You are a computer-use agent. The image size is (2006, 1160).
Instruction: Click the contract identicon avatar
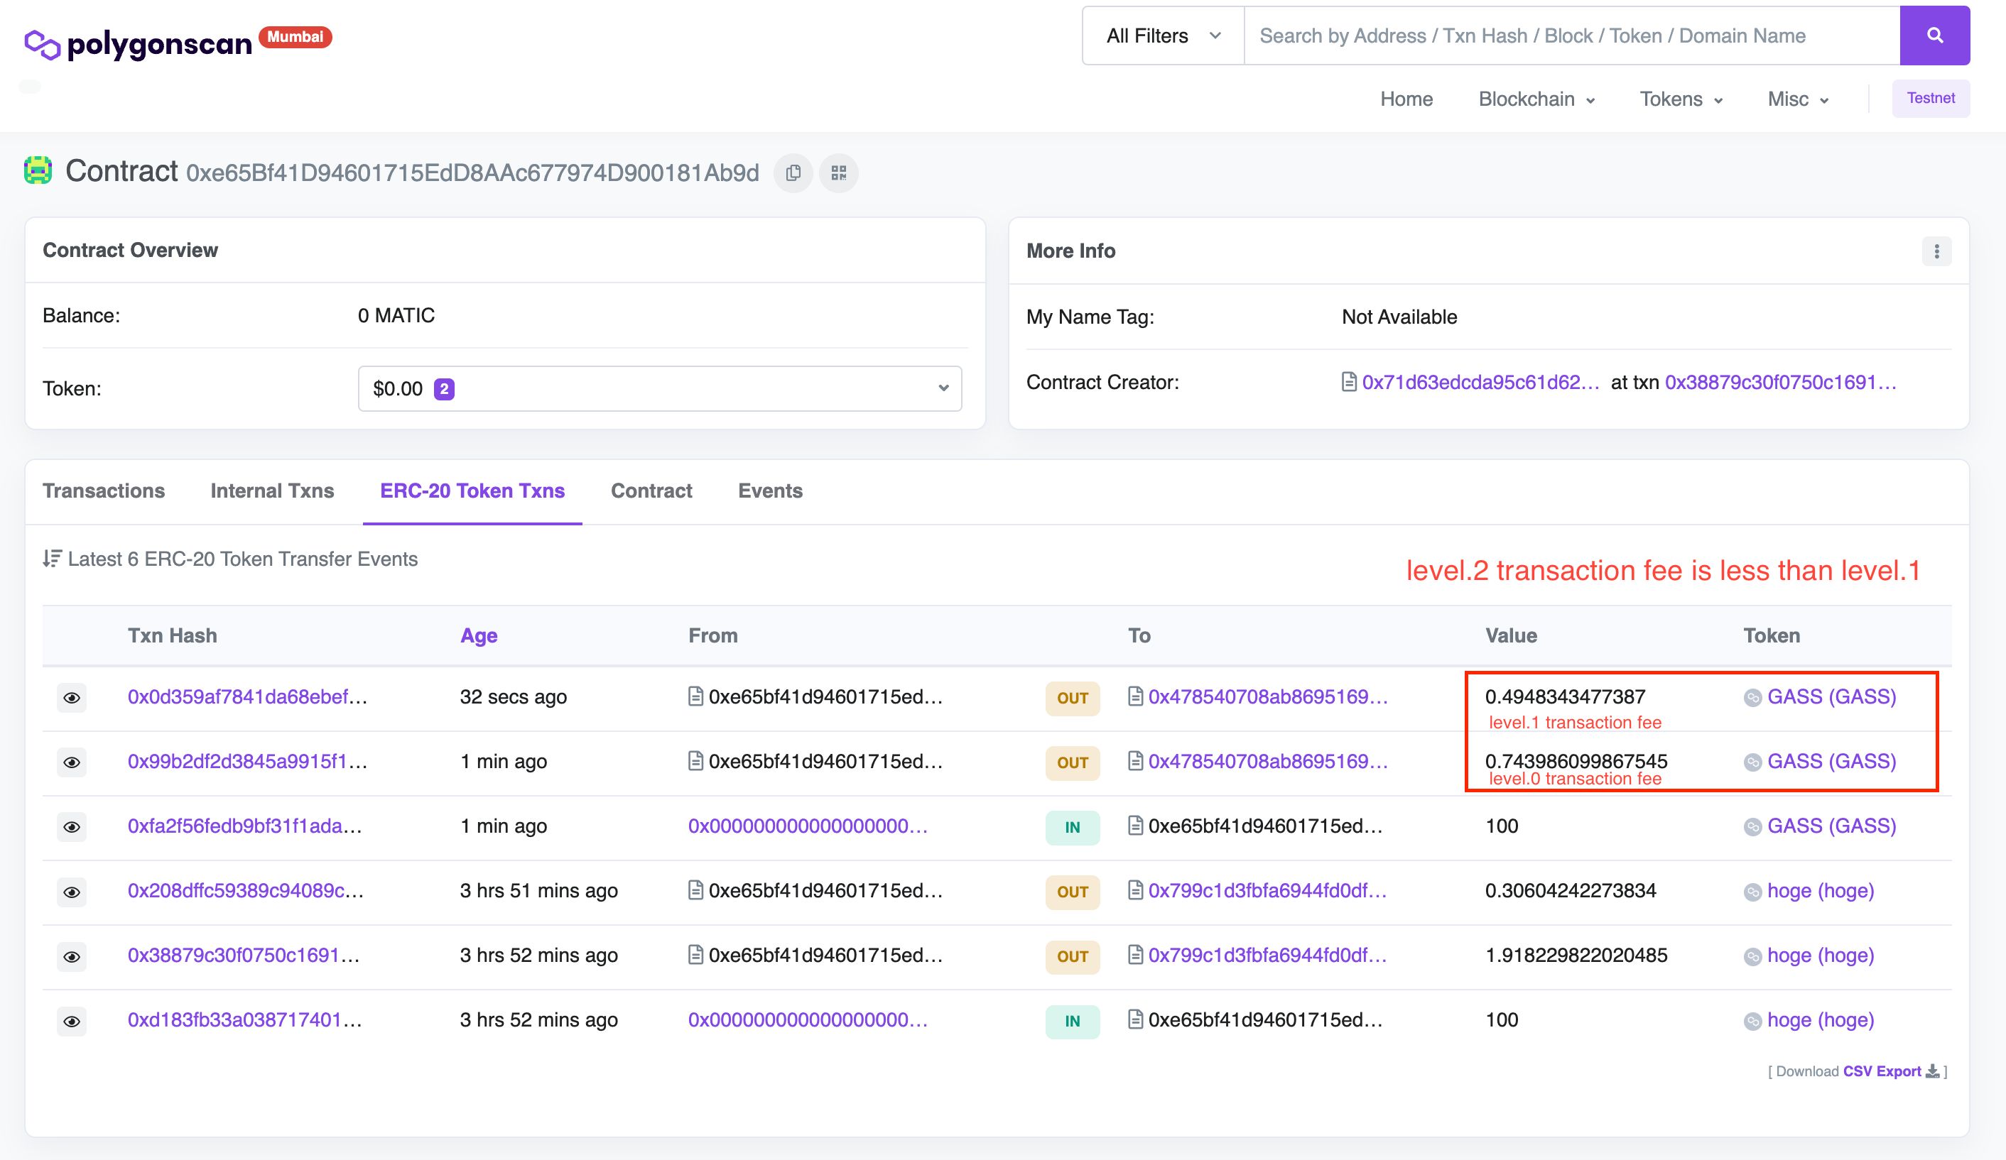click(38, 170)
